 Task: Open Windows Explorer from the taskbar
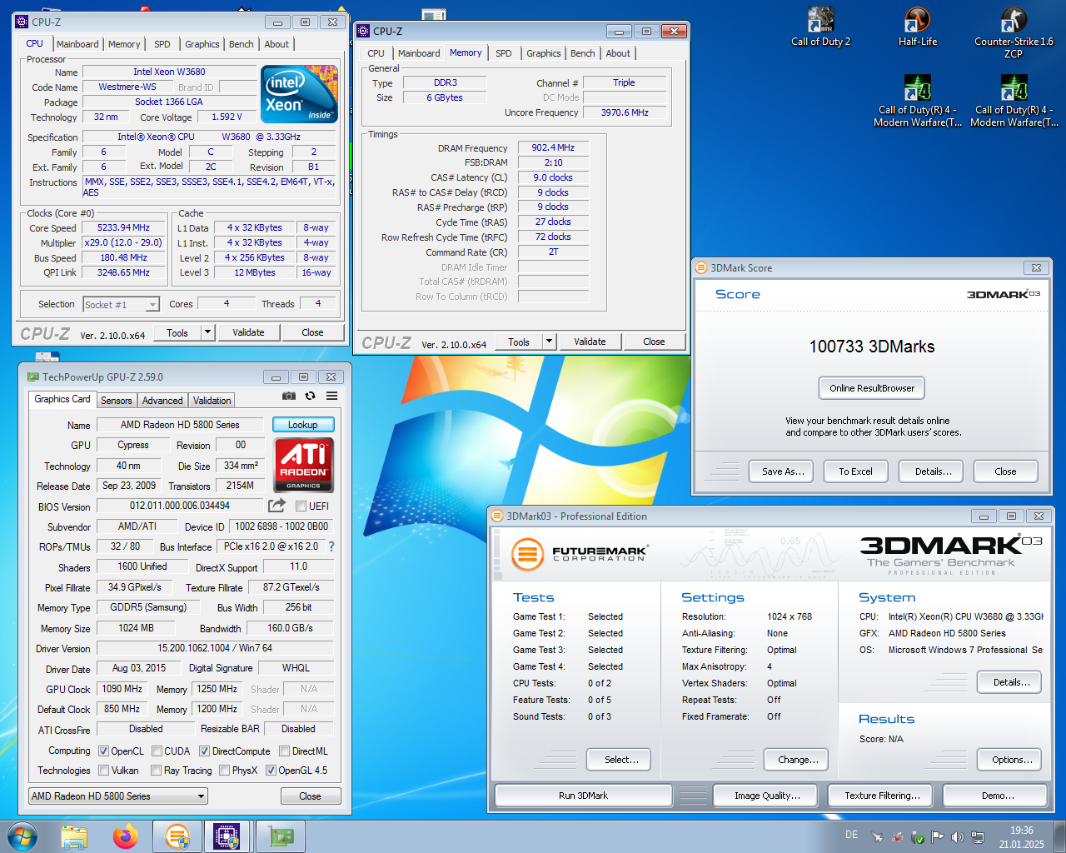(x=74, y=836)
